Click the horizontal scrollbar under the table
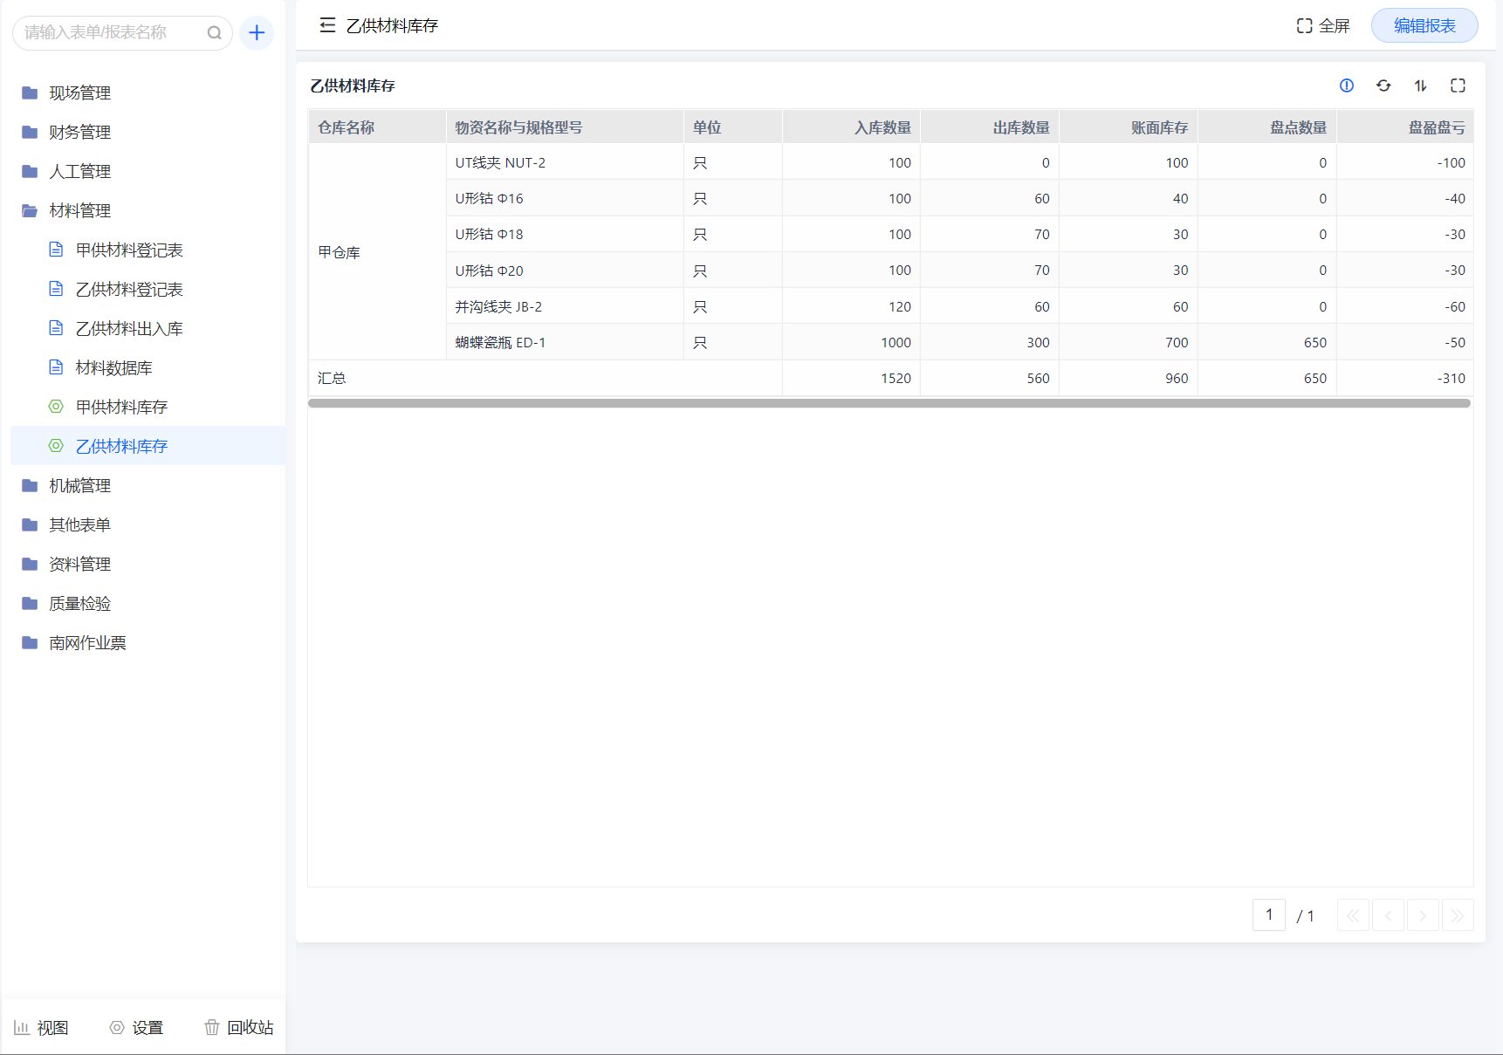Viewport: 1503px width, 1055px height. (889, 403)
